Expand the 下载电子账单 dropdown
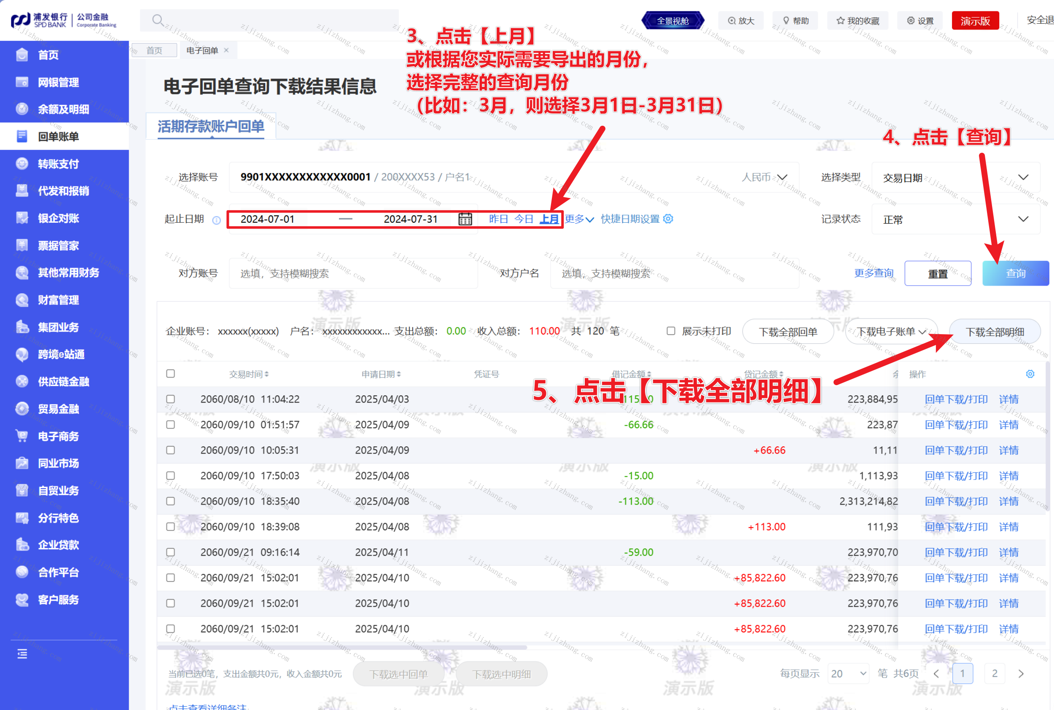This screenshot has width=1054, height=710. pyautogui.click(x=890, y=332)
